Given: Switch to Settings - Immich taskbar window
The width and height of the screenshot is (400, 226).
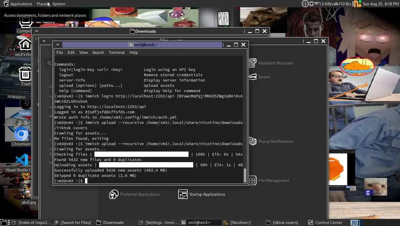Looking at the screenshot, I should click(158, 222).
